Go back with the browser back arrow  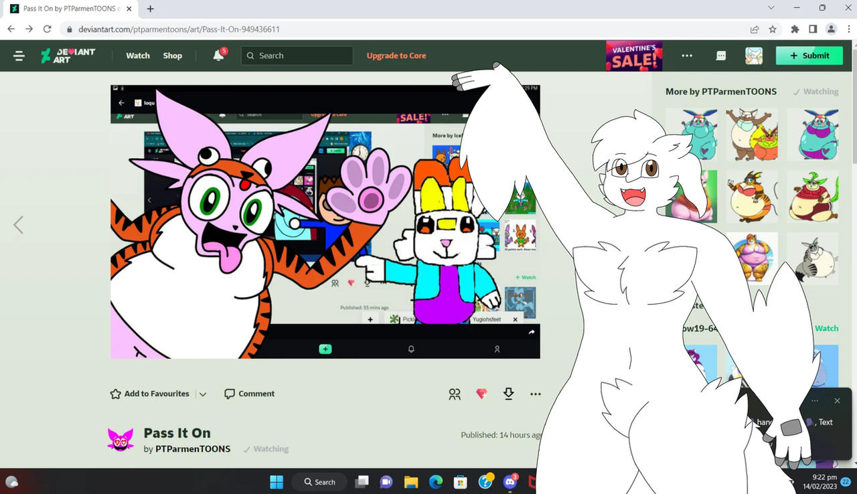pos(11,29)
